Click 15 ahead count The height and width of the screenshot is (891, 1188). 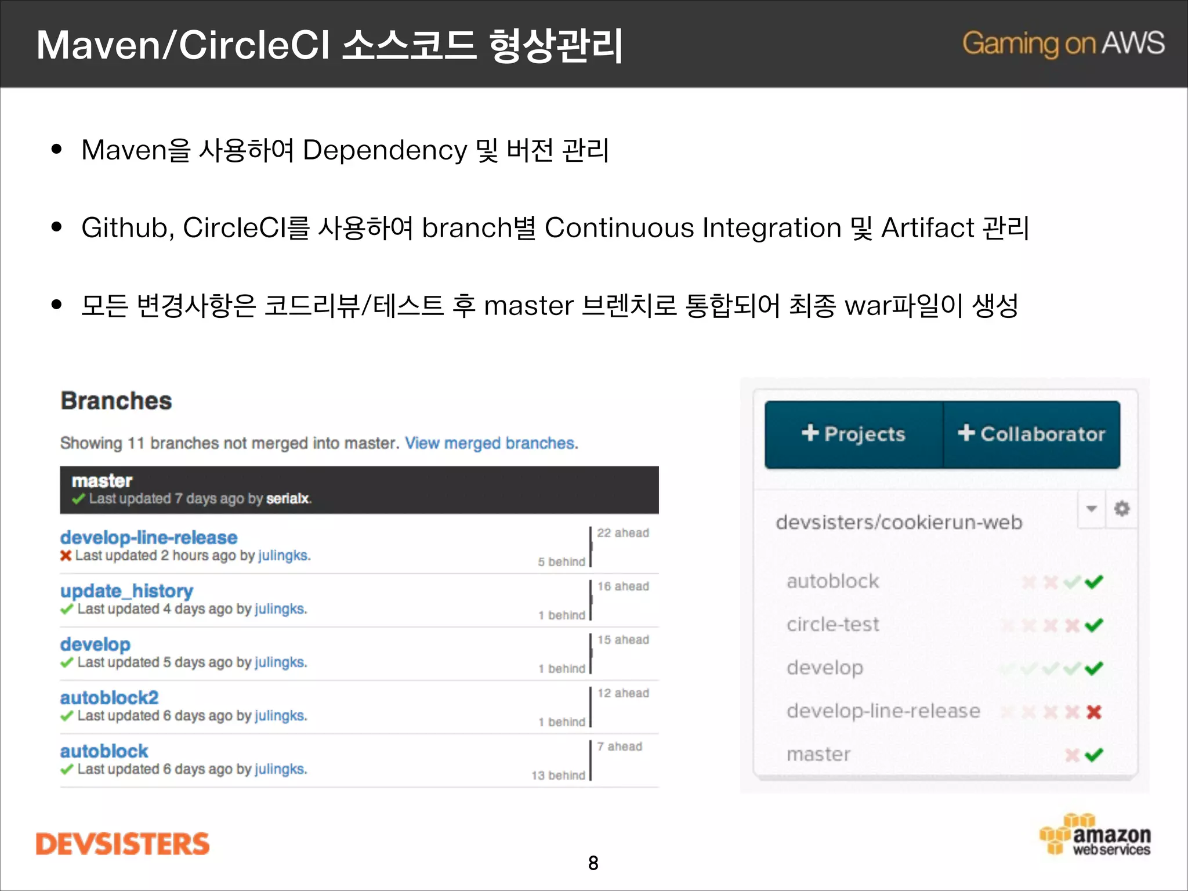pyautogui.click(x=623, y=639)
